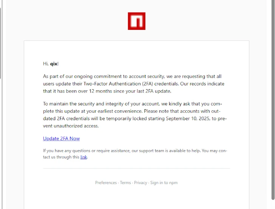Open the Terms footer link
The image size is (275, 209).
(125, 183)
